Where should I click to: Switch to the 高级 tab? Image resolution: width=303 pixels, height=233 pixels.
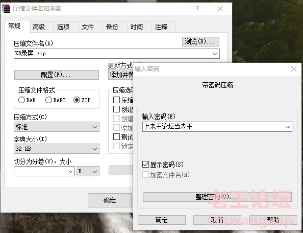[x=39, y=27]
